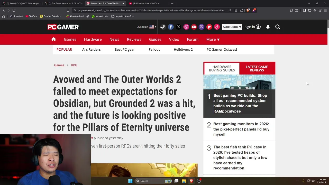
Task: Switch to the Savvy on X browser tab
Action: click(x=22, y=3)
